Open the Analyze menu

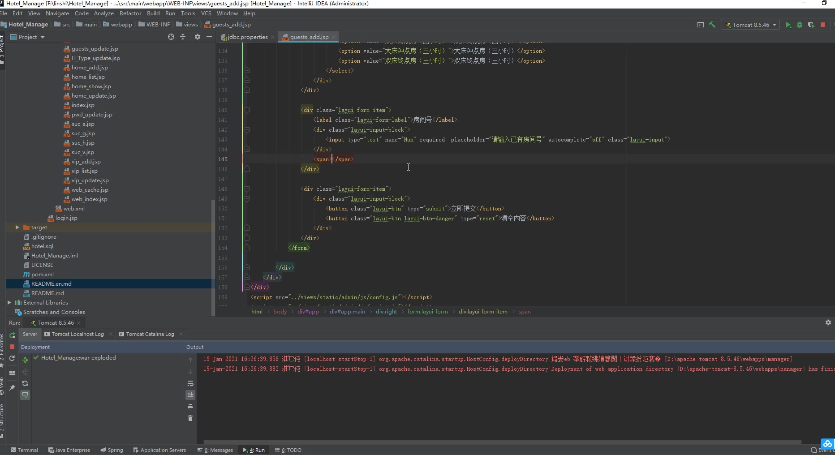click(104, 13)
